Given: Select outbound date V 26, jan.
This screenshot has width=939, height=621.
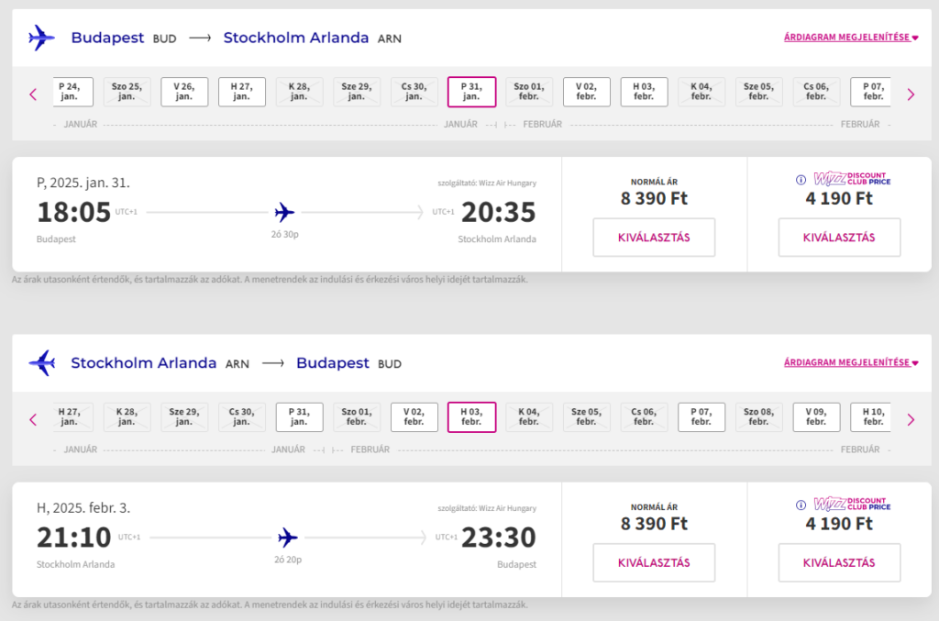Looking at the screenshot, I should [184, 92].
